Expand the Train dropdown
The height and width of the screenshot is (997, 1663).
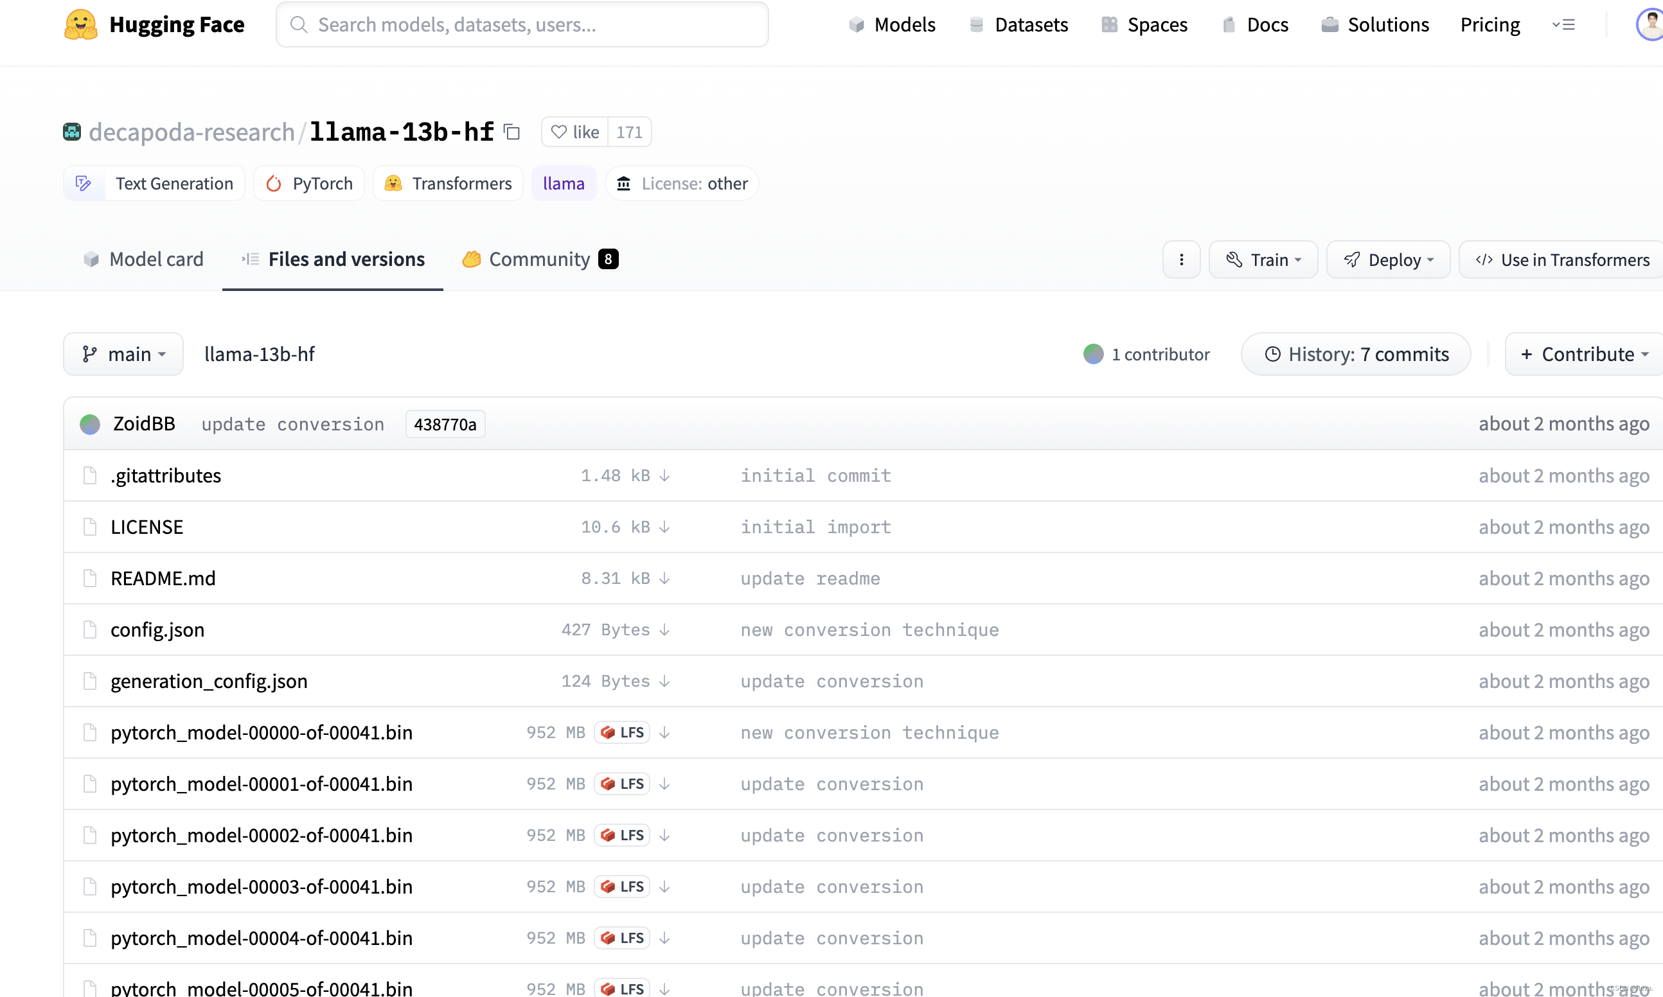click(1263, 260)
